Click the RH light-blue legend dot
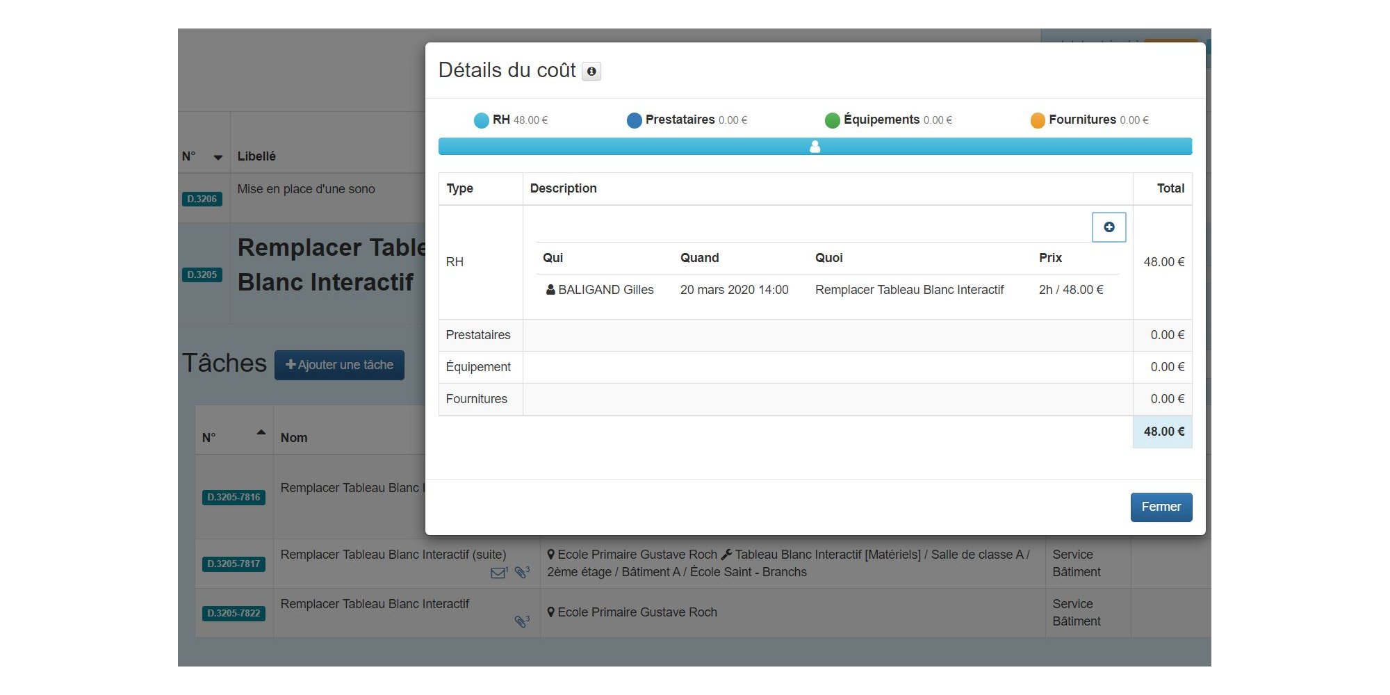The image size is (1390, 695). (481, 120)
